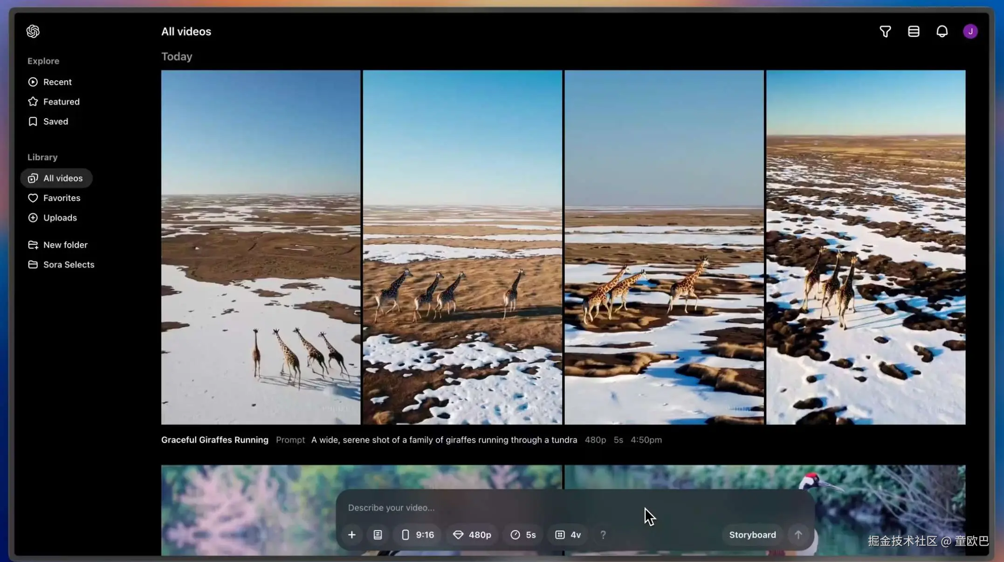Create a New folder
This screenshot has height=562, width=1004.
[x=65, y=245]
